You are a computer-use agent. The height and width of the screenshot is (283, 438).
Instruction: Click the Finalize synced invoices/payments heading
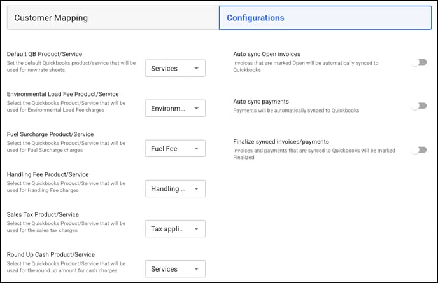[281, 142]
